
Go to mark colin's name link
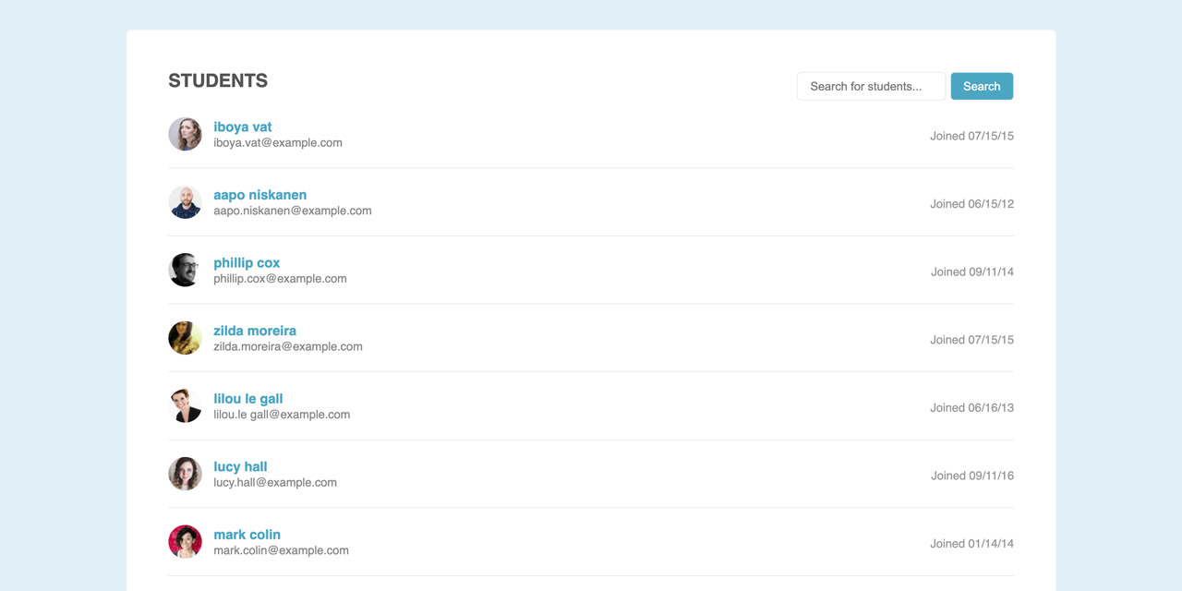[x=247, y=534]
